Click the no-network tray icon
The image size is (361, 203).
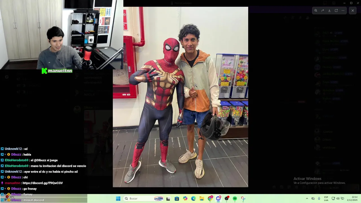pos(313,198)
